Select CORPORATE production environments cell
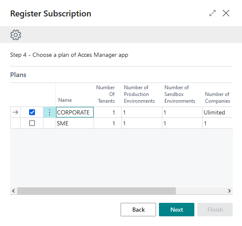Viewport: 242px width, 226px height. (x=142, y=112)
